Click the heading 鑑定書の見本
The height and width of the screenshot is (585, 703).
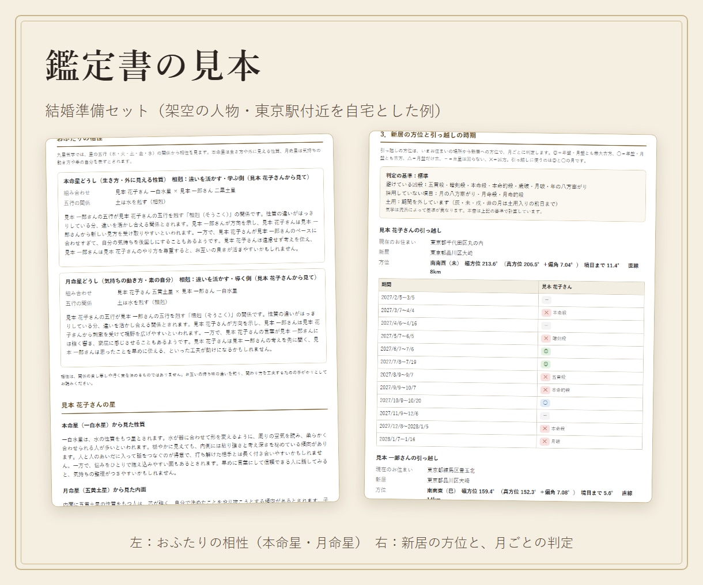[153, 64]
